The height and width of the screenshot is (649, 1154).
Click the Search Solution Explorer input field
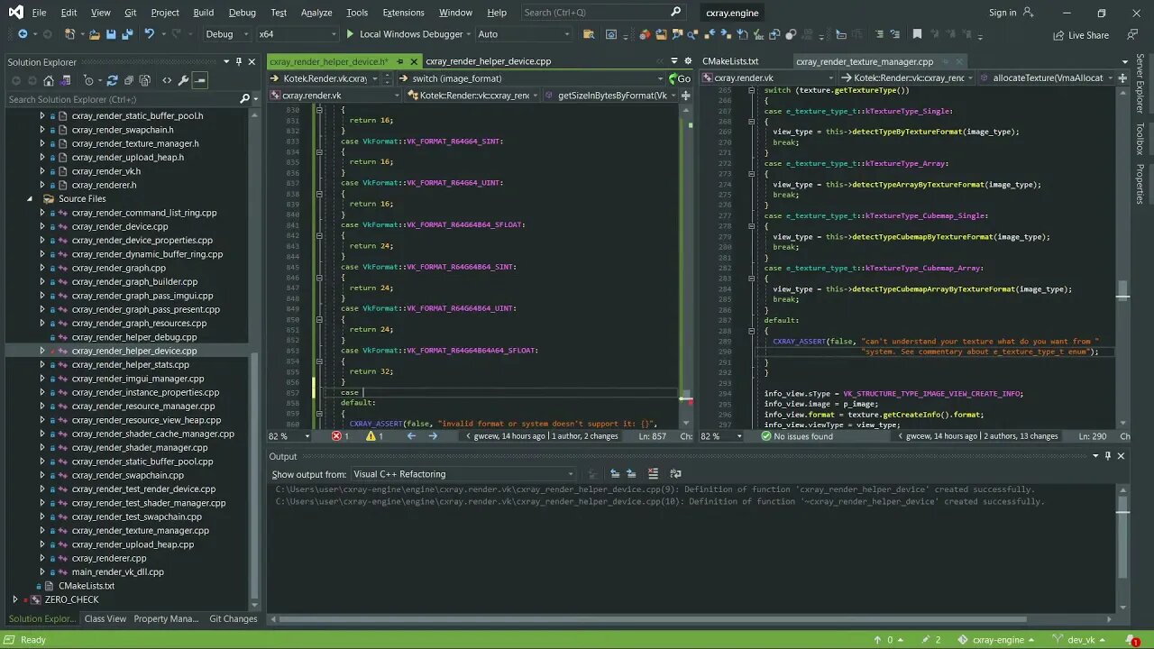point(122,99)
